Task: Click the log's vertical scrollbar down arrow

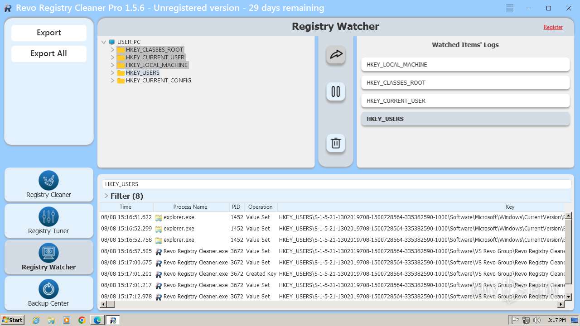Action: [569, 297]
